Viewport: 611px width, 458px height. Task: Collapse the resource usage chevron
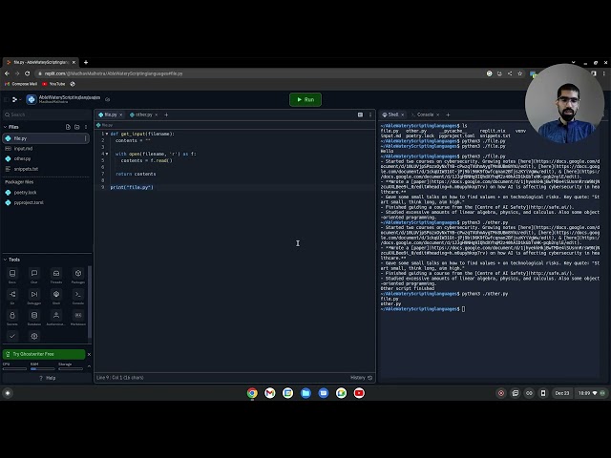[89, 366]
